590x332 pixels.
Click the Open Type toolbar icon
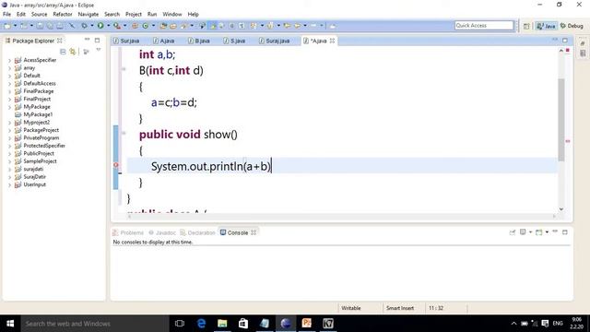pos(163,26)
